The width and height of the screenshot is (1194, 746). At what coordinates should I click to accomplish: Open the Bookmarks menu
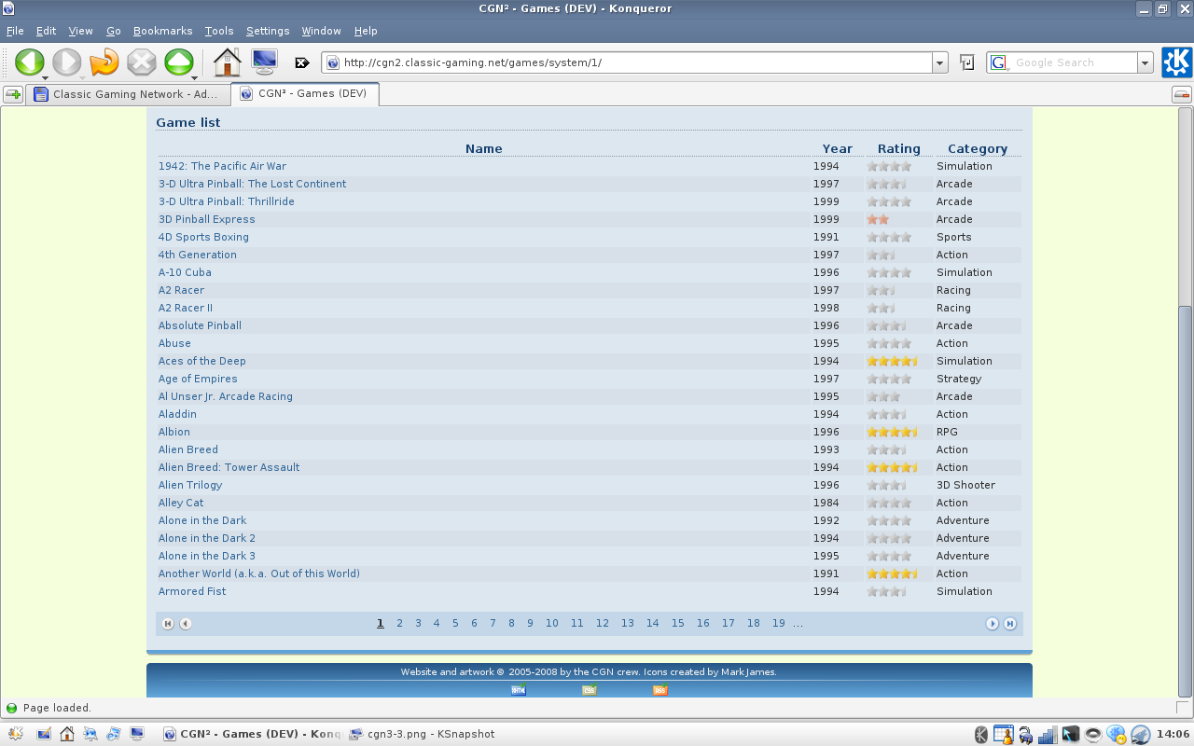pyautogui.click(x=162, y=31)
